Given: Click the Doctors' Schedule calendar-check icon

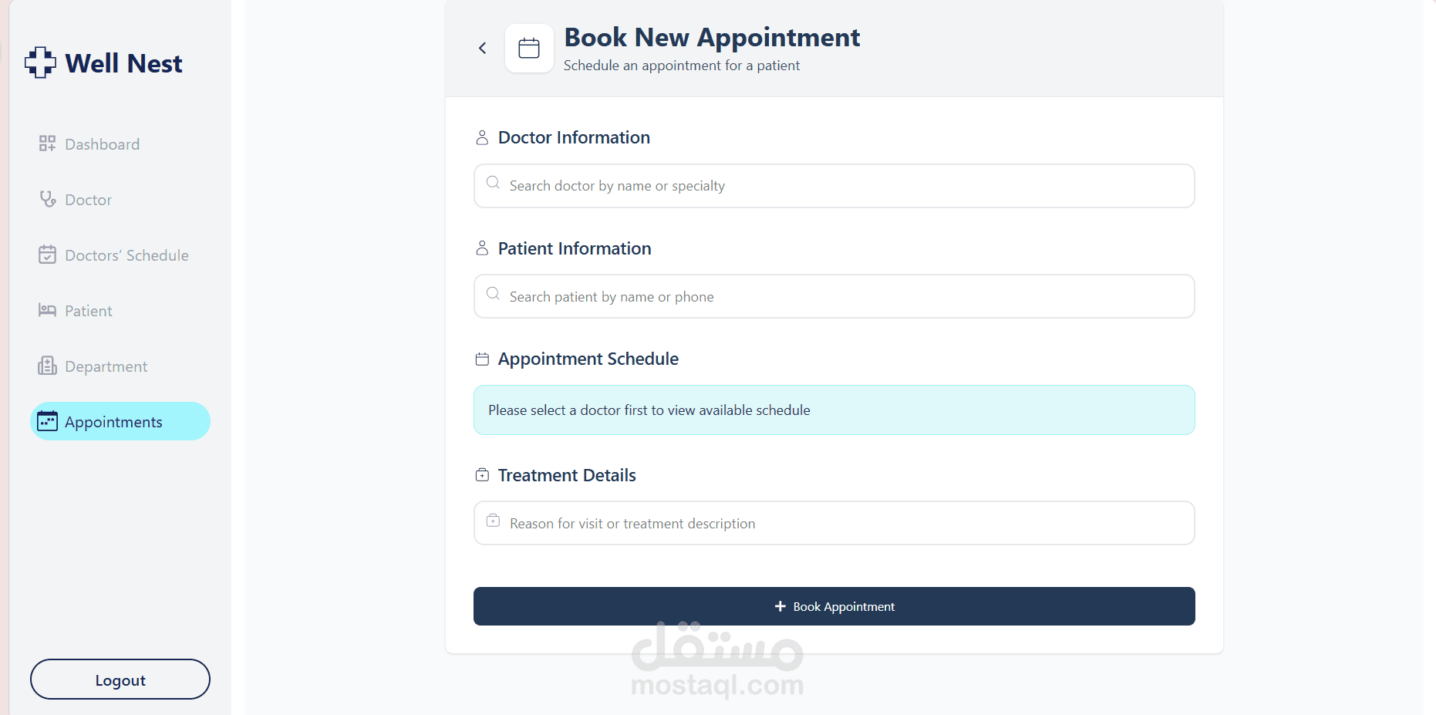Looking at the screenshot, I should (x=47, y=255).
